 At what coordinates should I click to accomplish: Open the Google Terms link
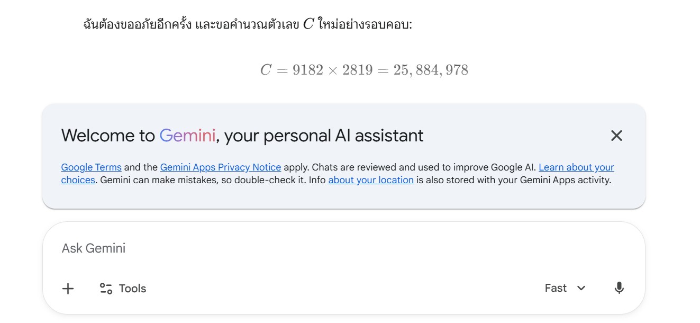point(91,167)
